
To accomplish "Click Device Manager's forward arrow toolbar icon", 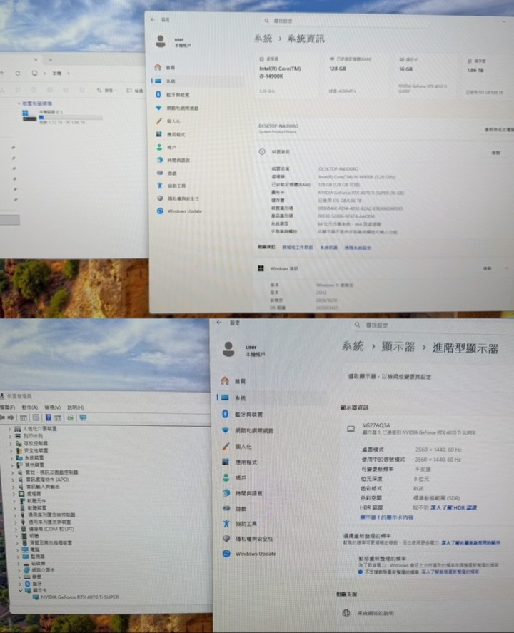I will pos(11,417).
